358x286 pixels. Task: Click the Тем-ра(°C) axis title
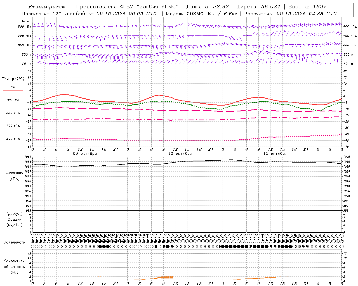tap(13, 79)
